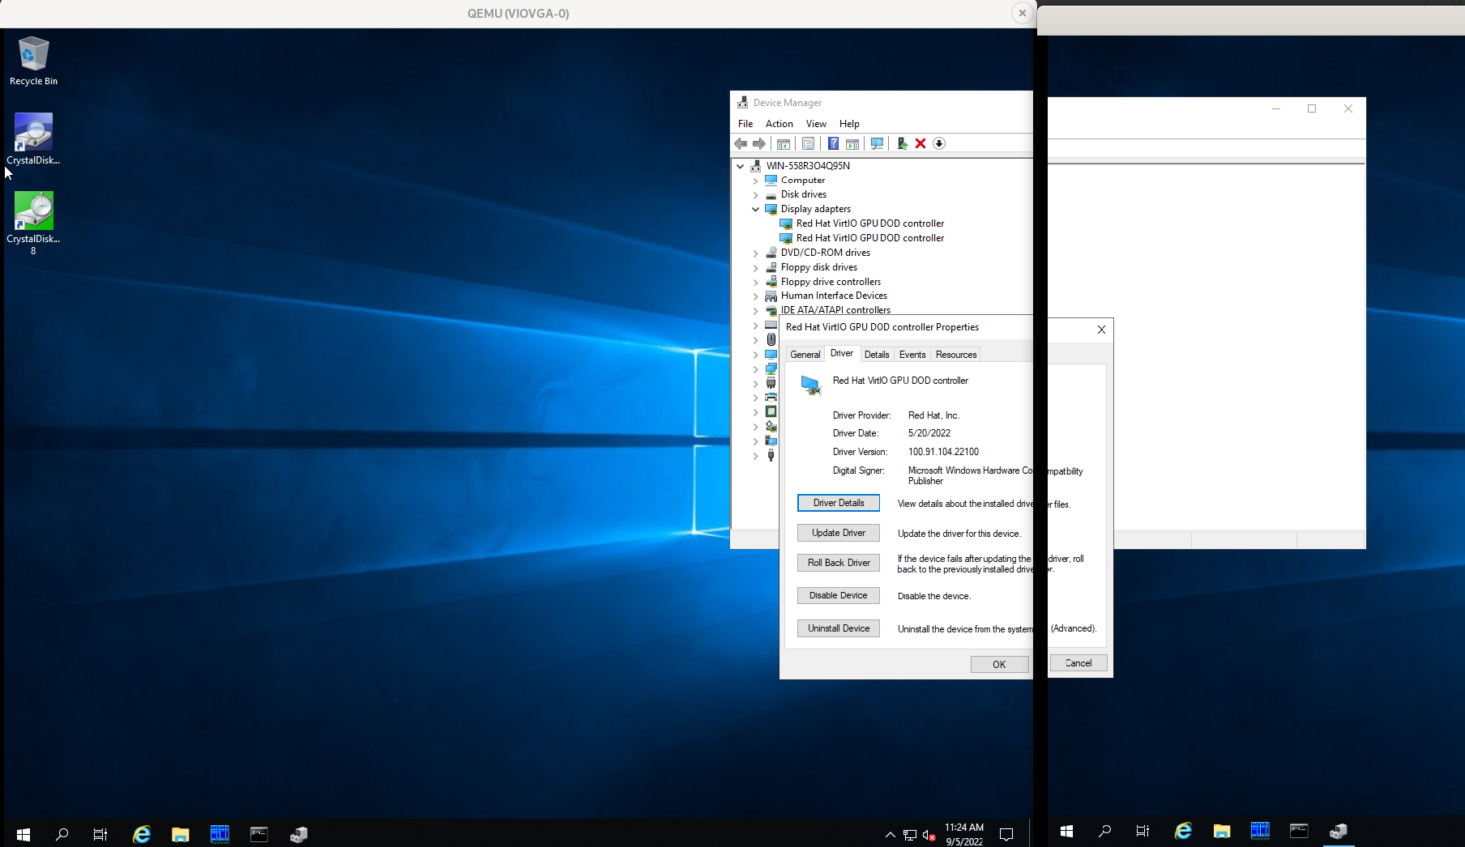
Task: Open the Action menu in Device Manager
Action: click(778, 123)
